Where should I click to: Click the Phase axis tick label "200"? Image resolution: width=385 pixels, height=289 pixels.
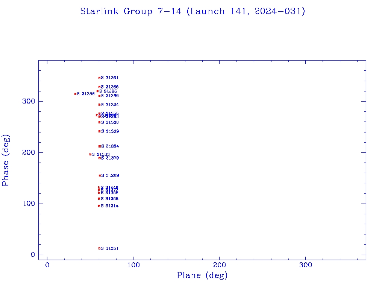[x=29, y=152]
